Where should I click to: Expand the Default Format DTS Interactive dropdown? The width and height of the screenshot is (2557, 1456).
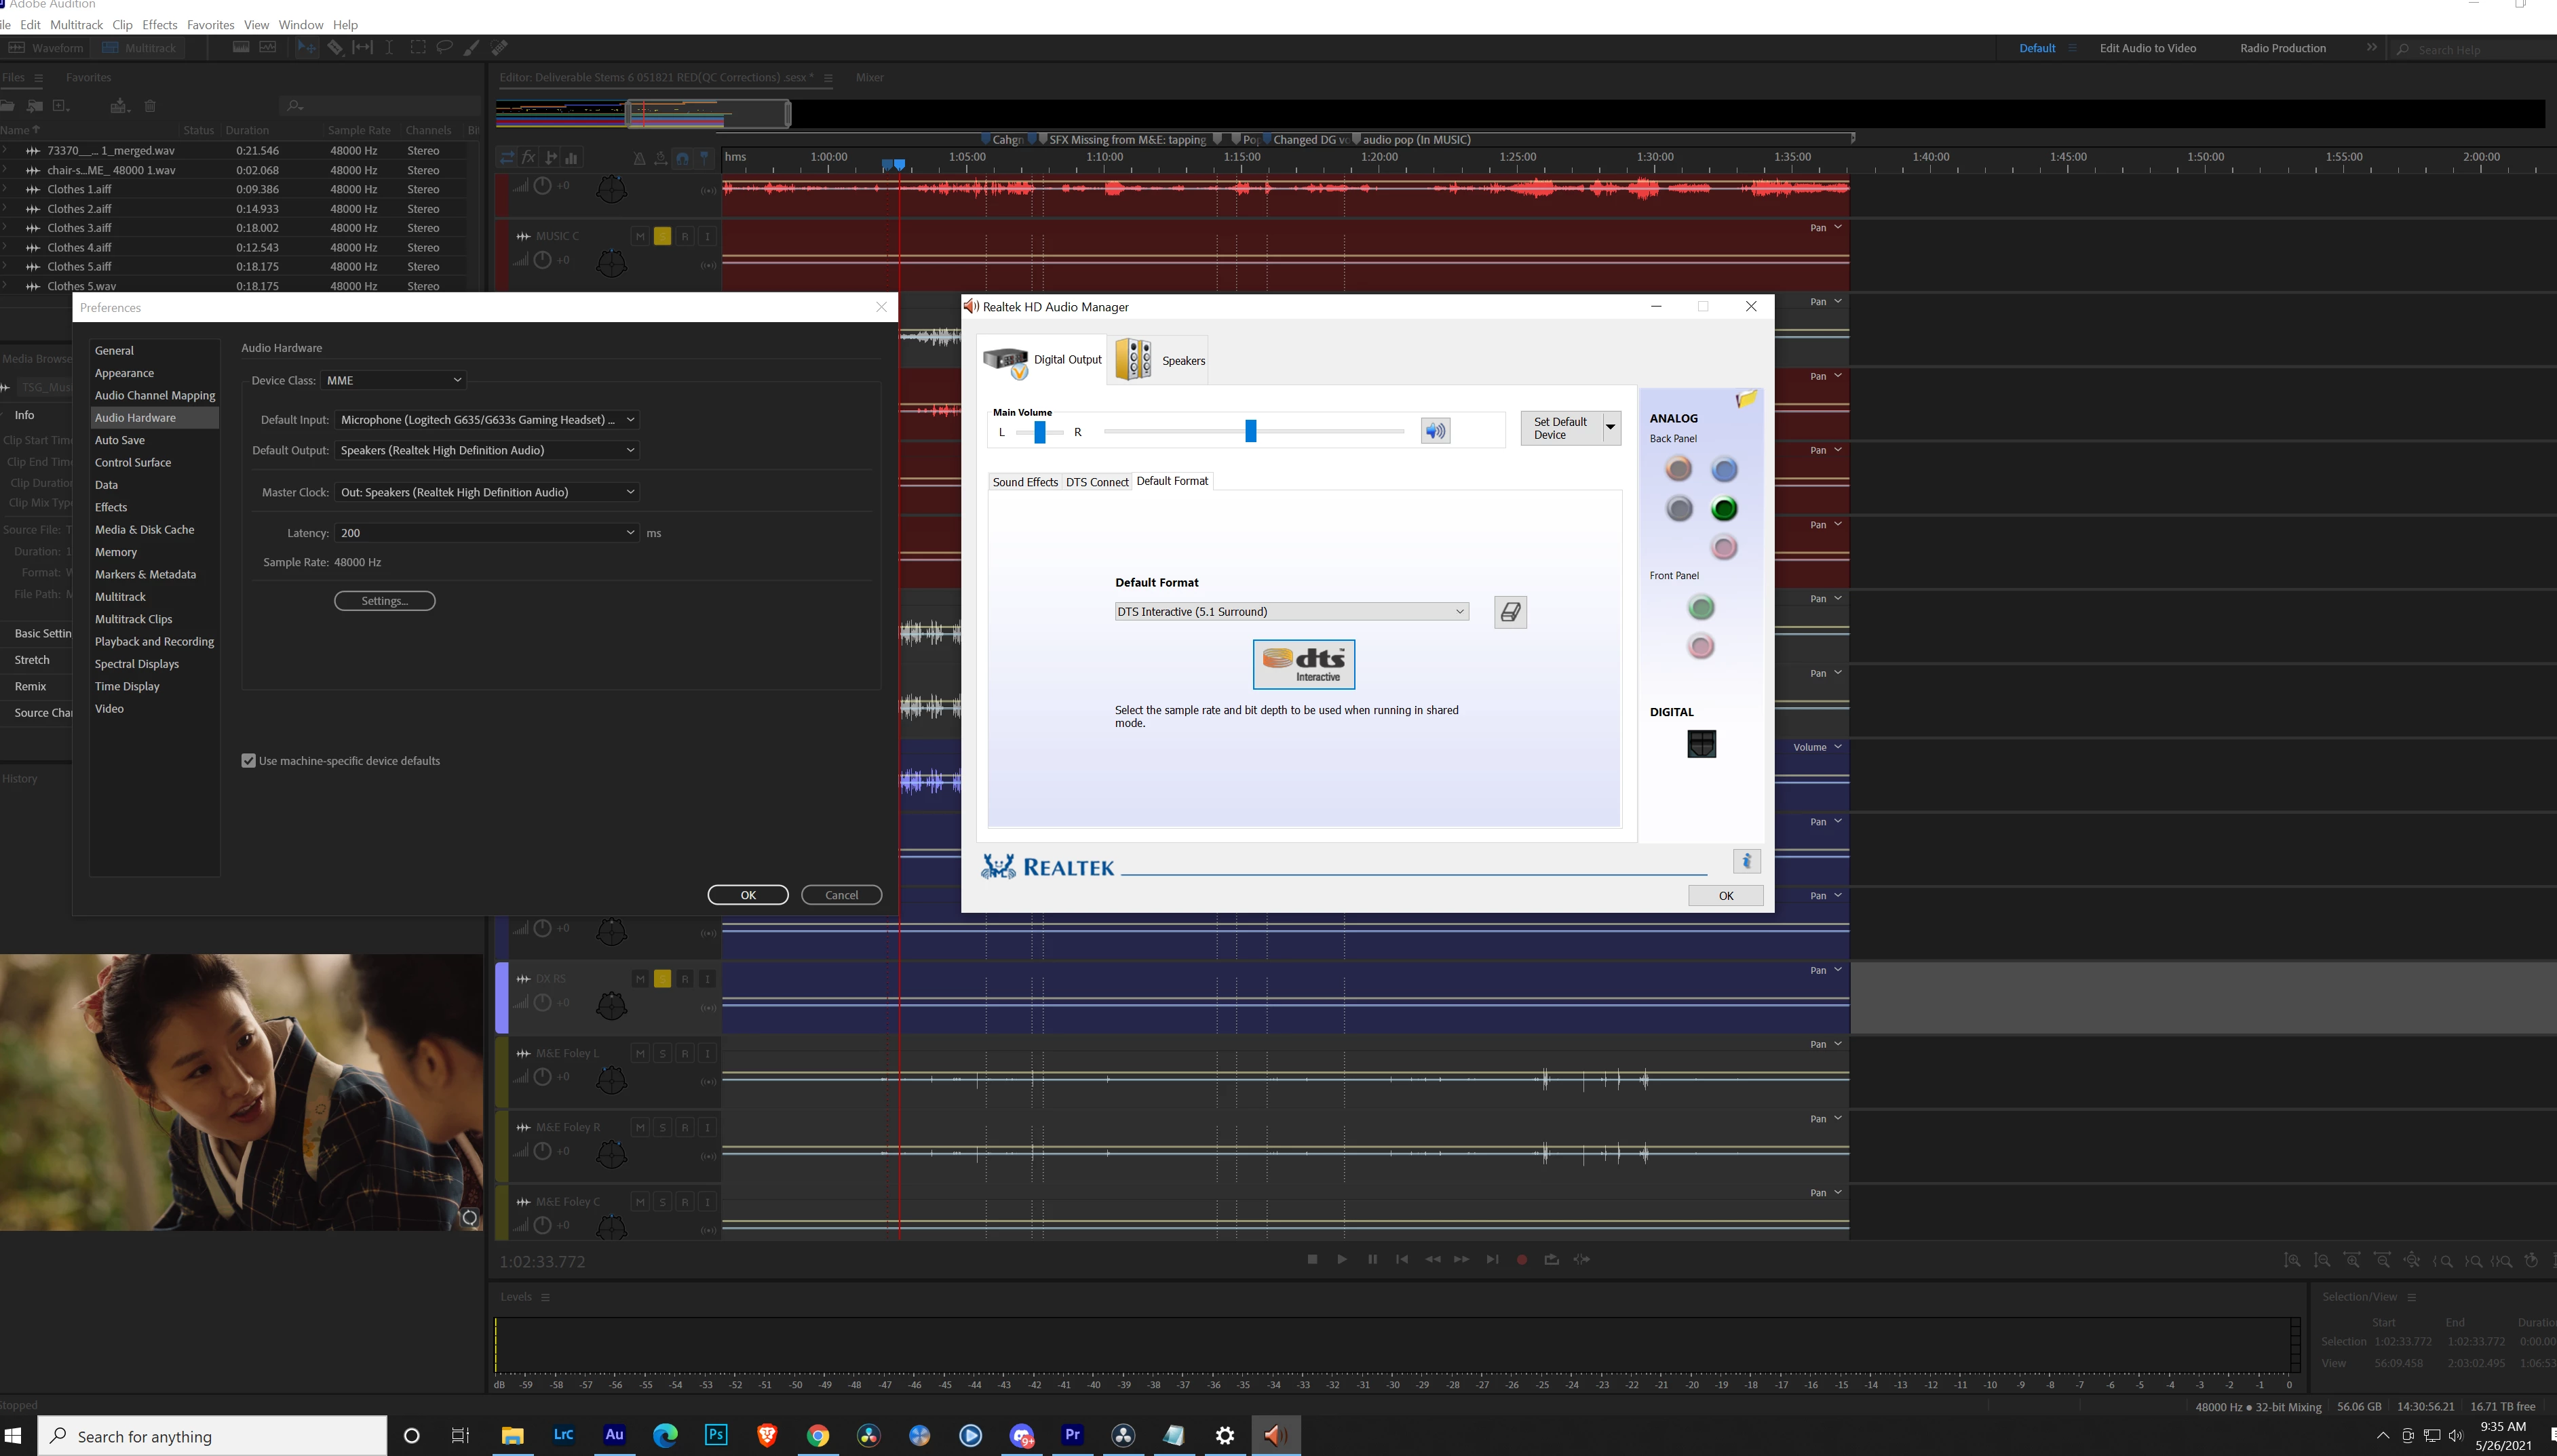(x=1290, y=612)
